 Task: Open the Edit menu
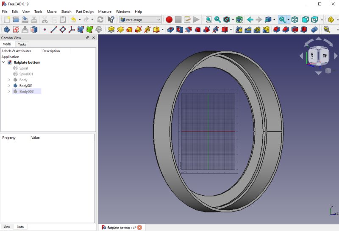(x=15, y=11)
